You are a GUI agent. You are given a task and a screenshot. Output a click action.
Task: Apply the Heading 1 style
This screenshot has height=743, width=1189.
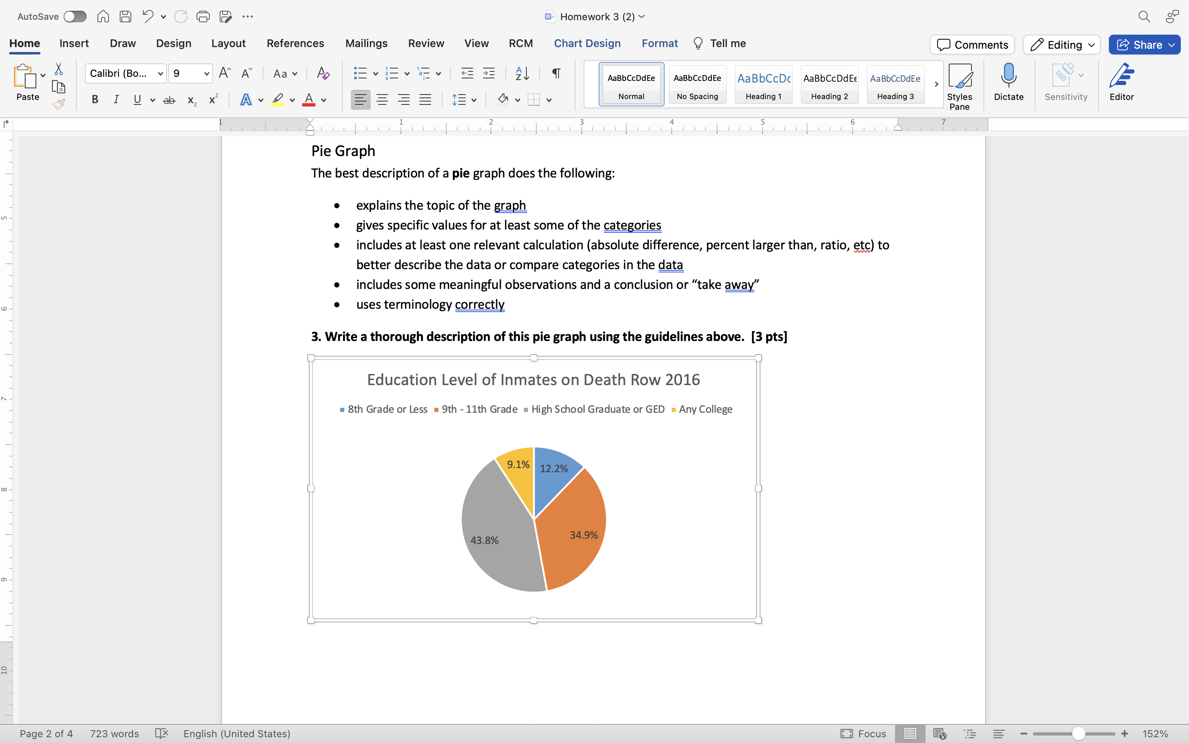point(763,84)
